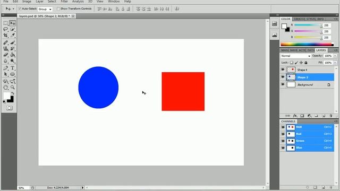Toggle lock all for layer
The image size is (340, 191).
(306, 63)
